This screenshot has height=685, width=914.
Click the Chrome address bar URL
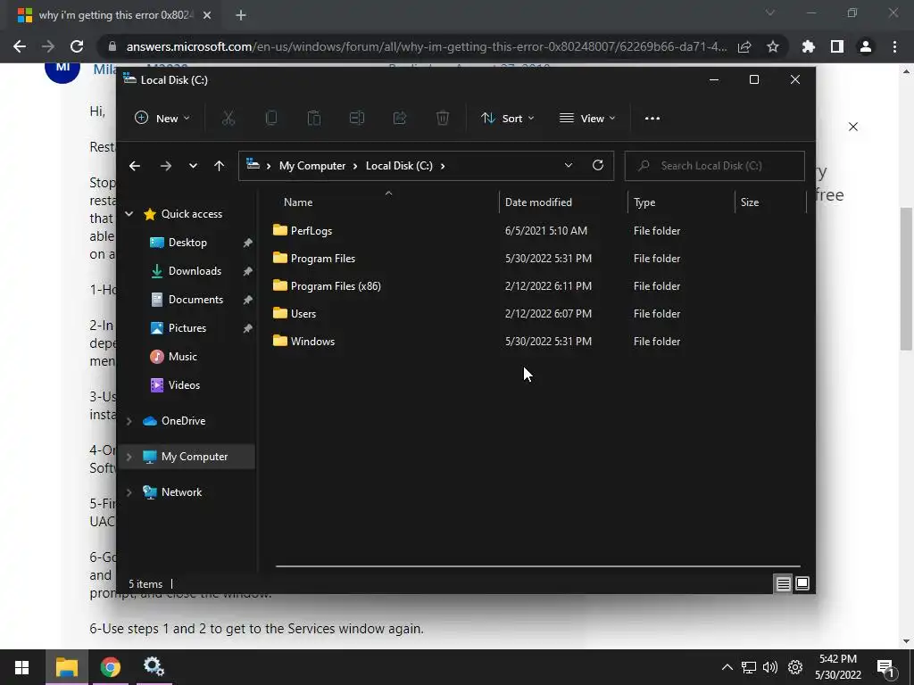click(x=426, y=46)
